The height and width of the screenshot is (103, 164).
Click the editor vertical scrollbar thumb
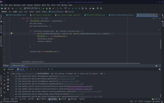click(161, 44)
